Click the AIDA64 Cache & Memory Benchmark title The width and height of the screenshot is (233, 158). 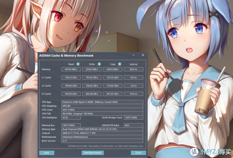click(x=66, y=56)
